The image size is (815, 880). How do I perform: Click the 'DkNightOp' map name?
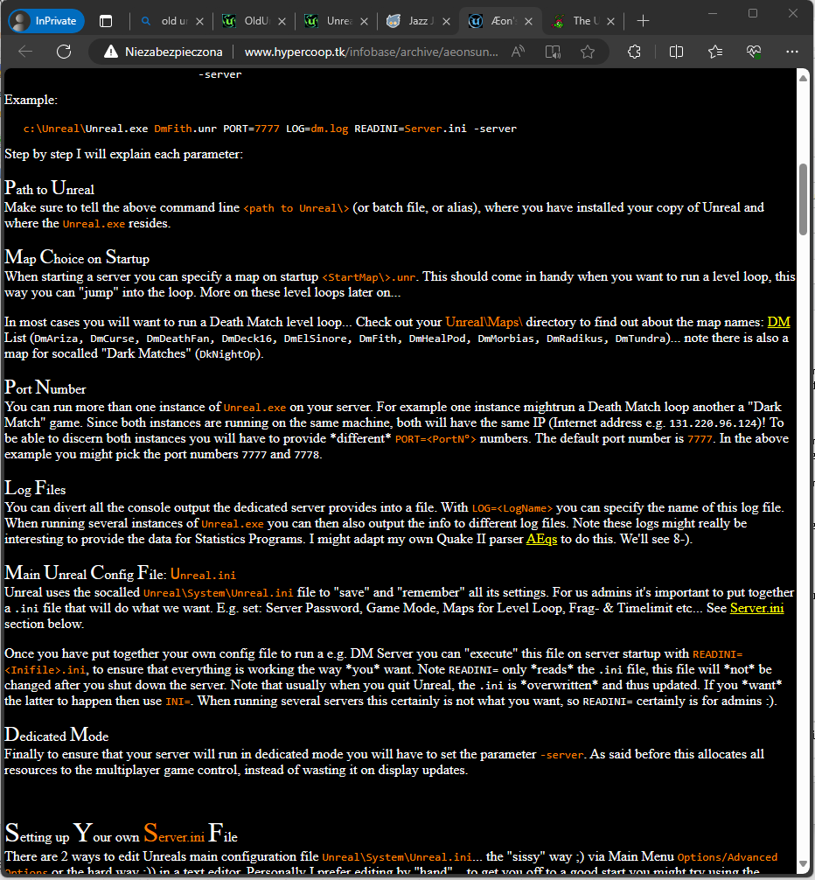tap(228, 354)
